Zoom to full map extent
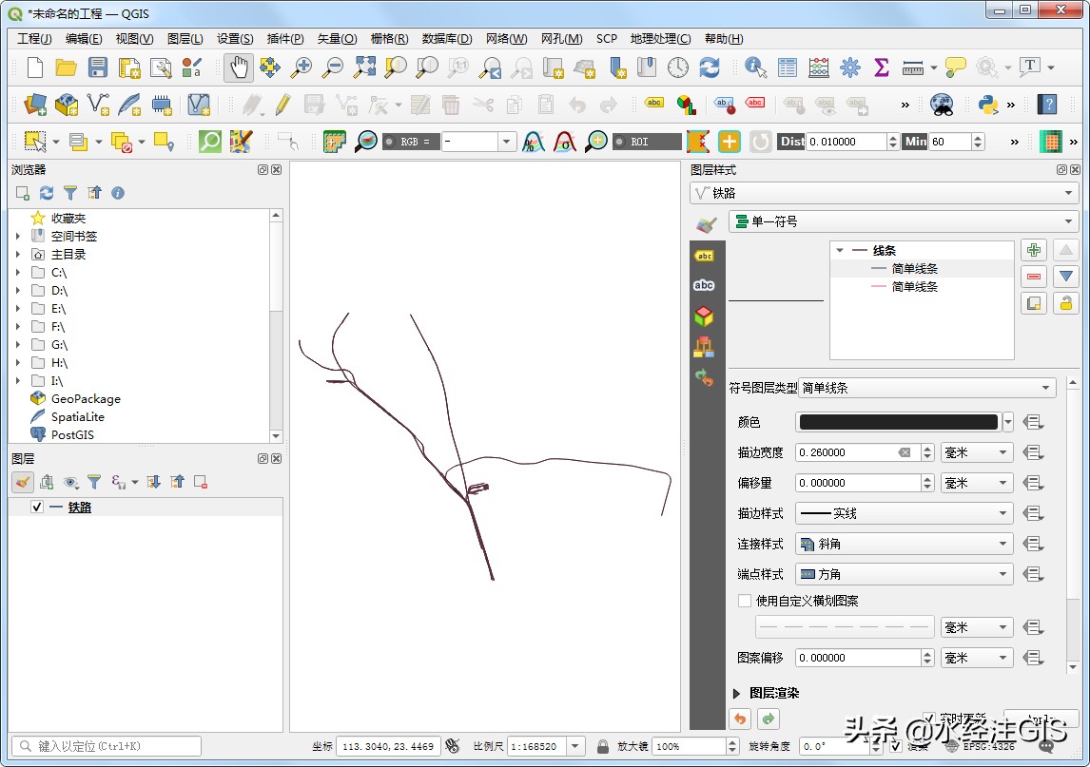 364,67
